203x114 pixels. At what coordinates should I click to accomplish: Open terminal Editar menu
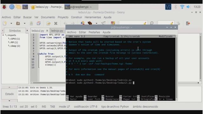tap(82, 32)
